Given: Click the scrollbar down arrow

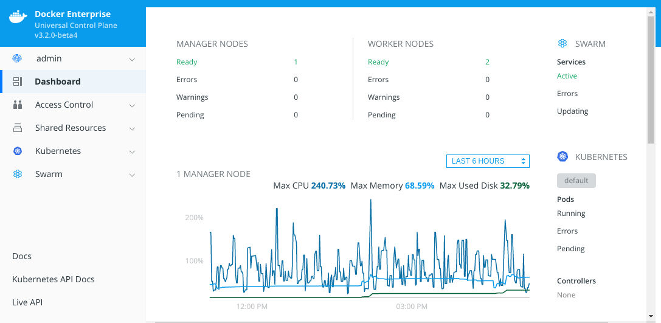Looking at the screenshot, I should [x=651, y=316].
